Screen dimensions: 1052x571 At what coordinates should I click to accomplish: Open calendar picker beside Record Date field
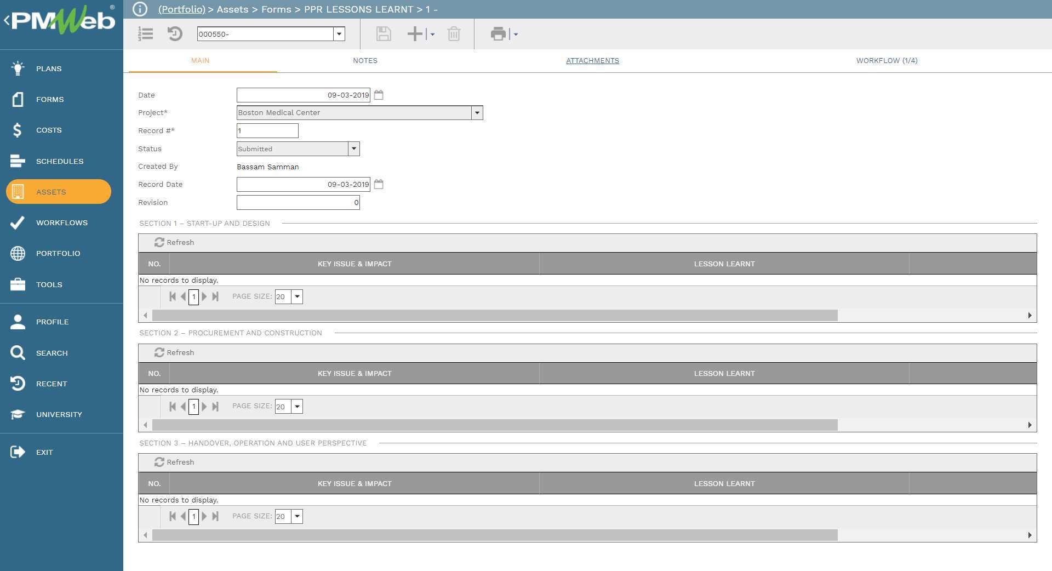click(379, 184)
